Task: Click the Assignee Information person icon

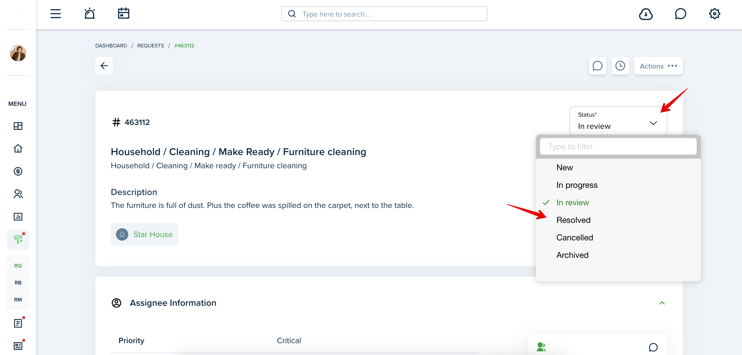Action: pyautogui.click(x=116, y=303)
